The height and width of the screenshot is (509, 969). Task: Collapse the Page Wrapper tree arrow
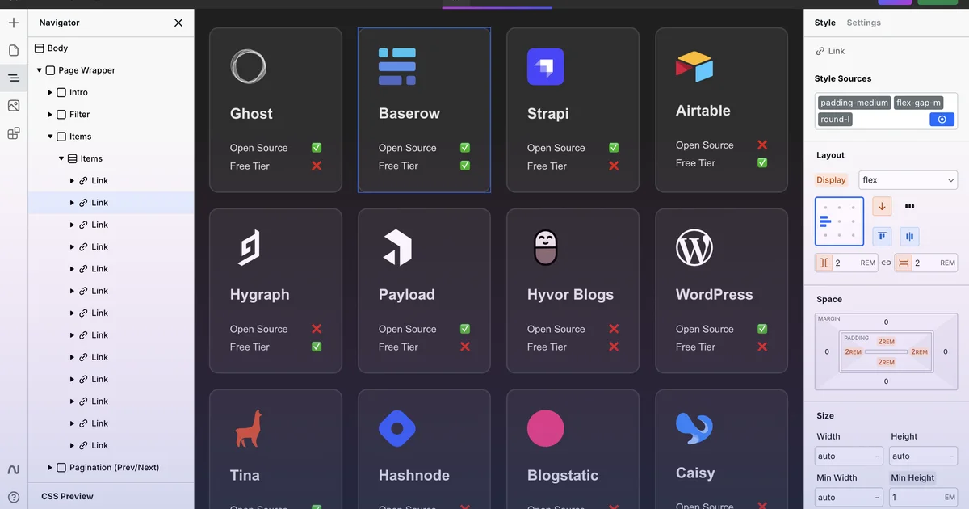[x=39, y=70]
